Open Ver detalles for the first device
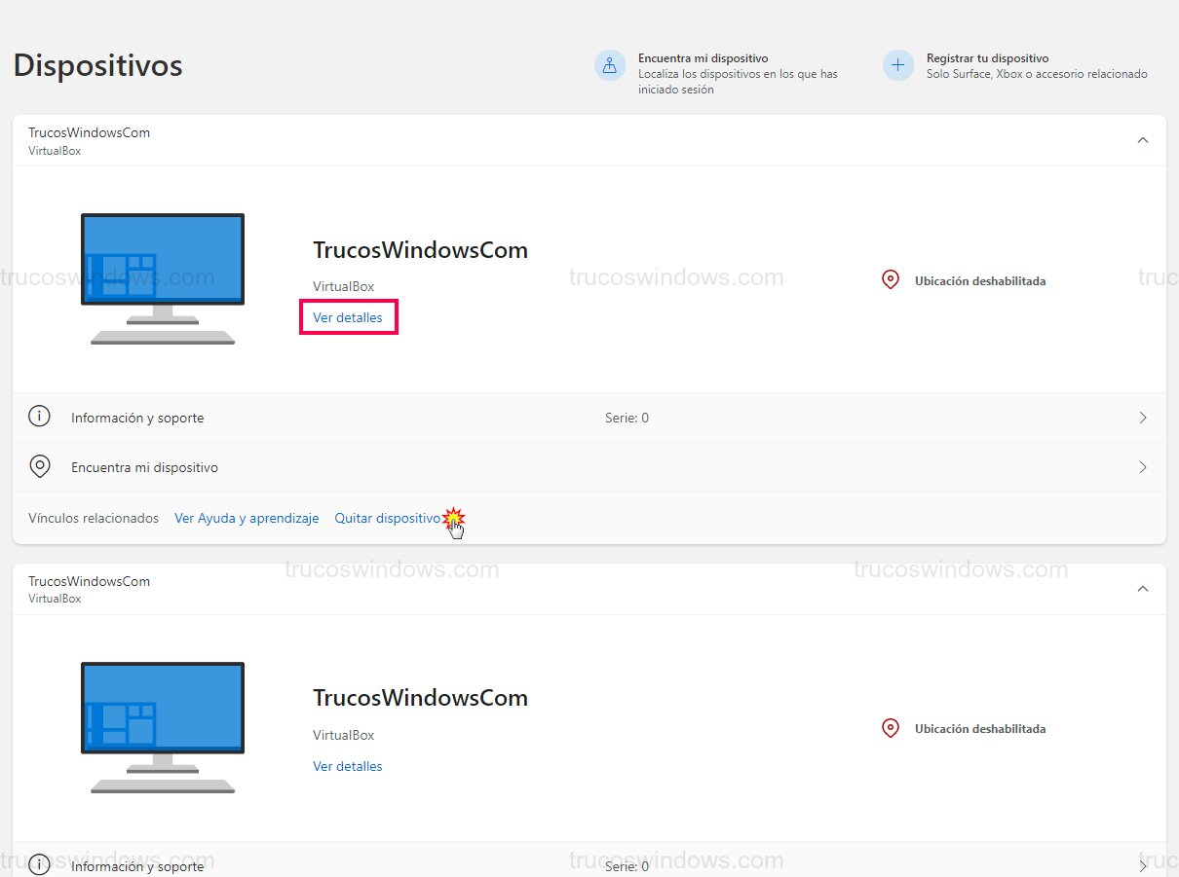Image resolution: width=1179 pixels, height=877 pixels. [x=348, y=318]
